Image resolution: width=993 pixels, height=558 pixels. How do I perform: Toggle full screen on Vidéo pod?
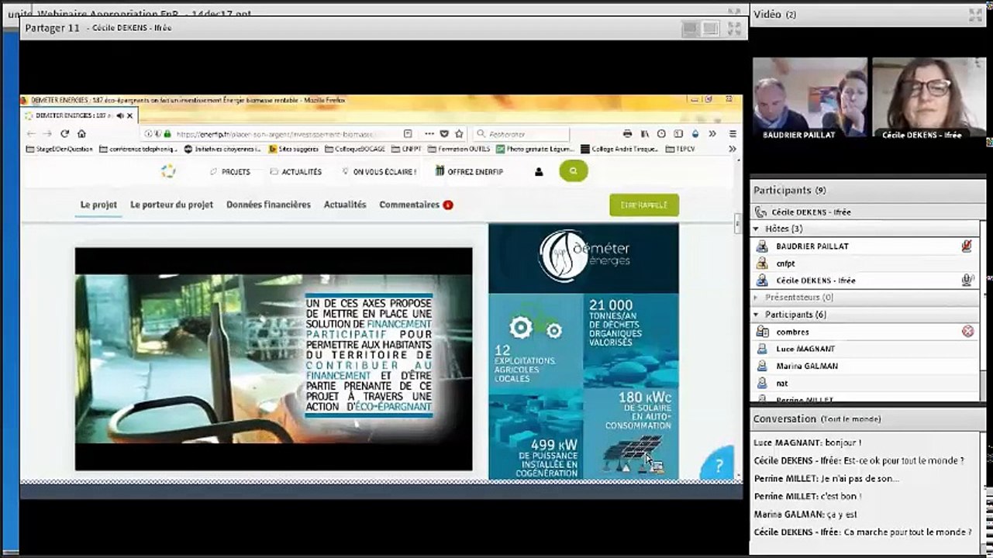[975, 14]
